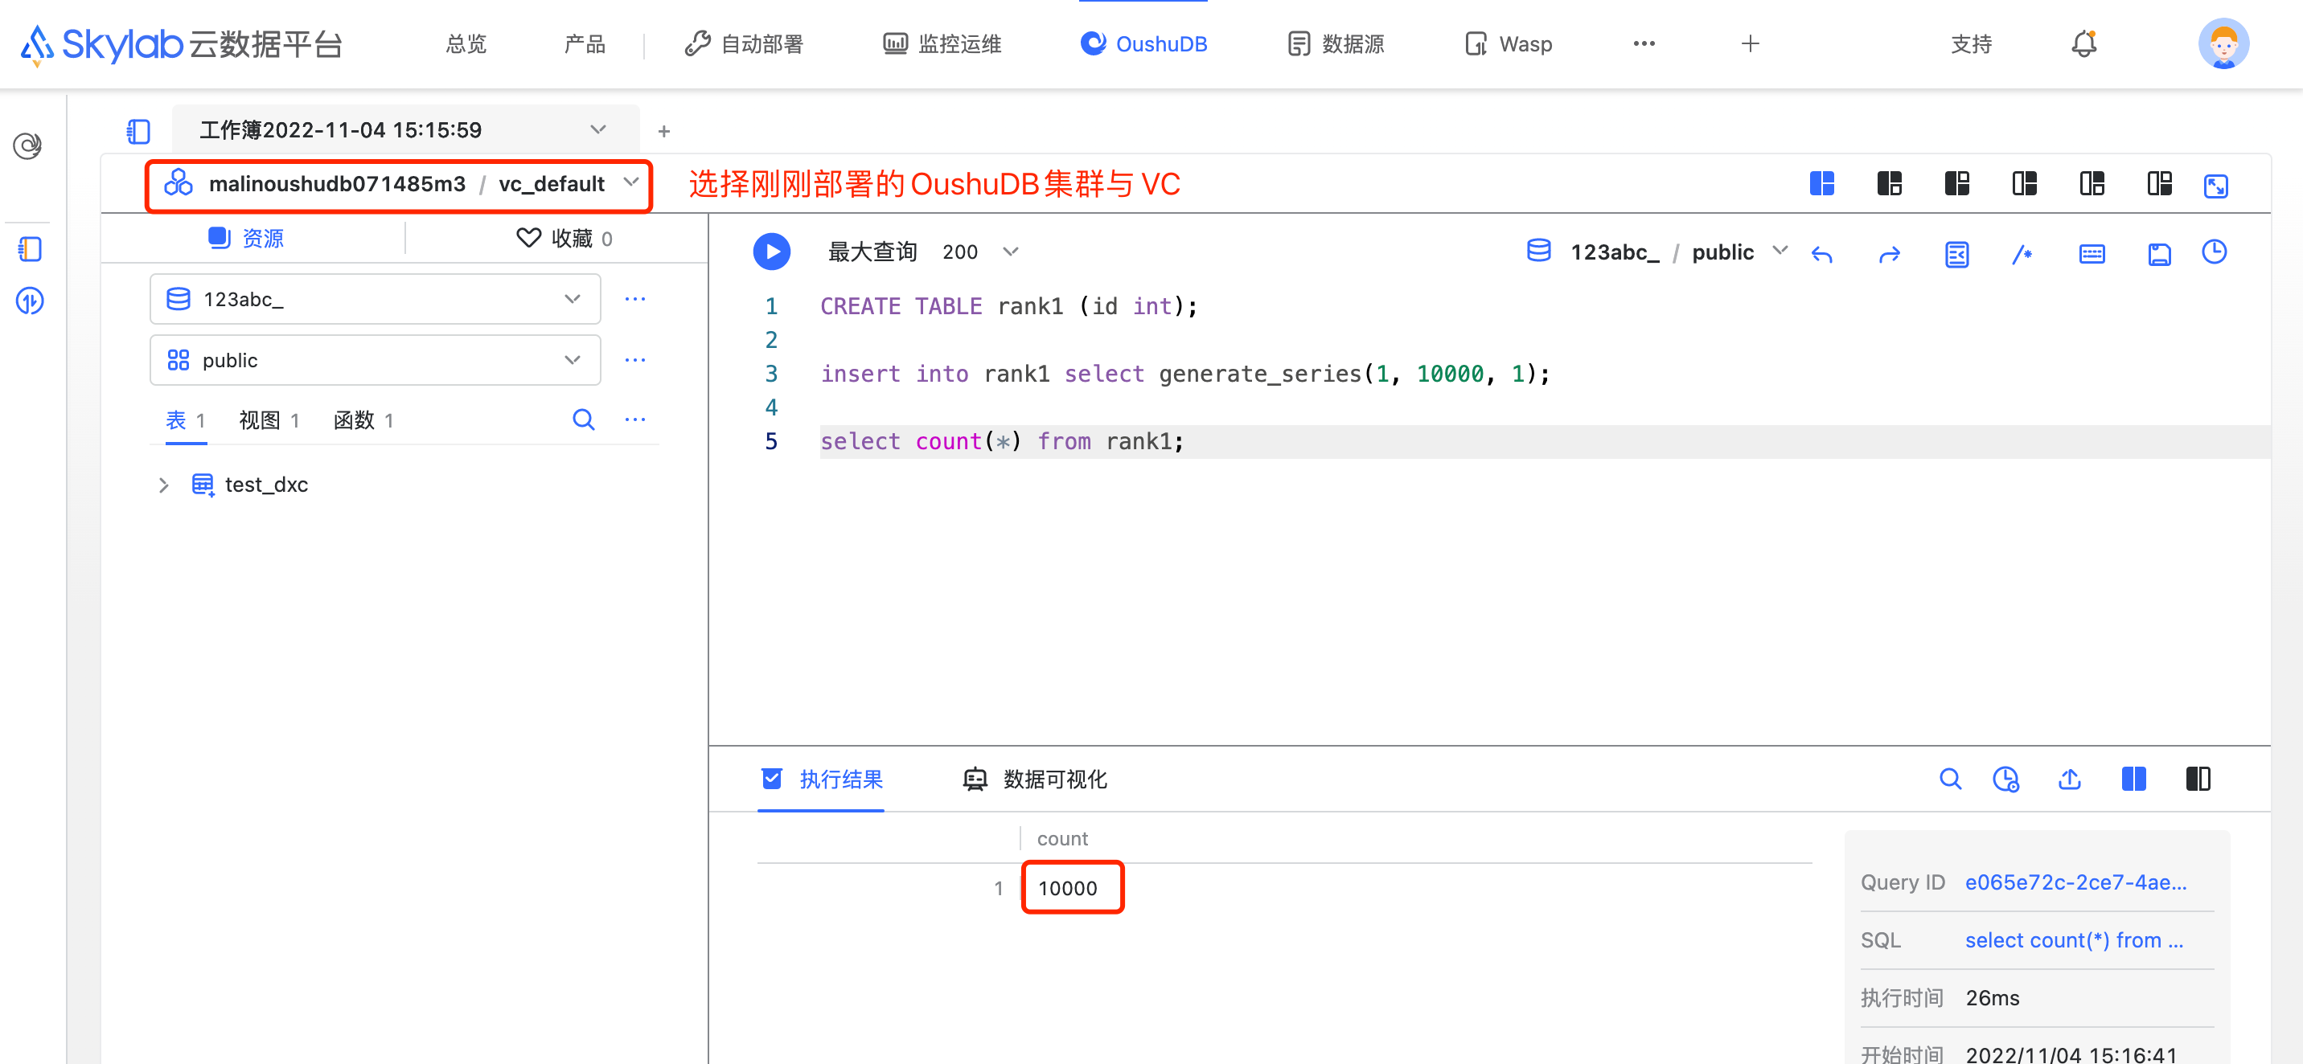Open cluster and VC selector dropdown
This screenshot has height=1064, width=2303.
[x=399, y=185]
